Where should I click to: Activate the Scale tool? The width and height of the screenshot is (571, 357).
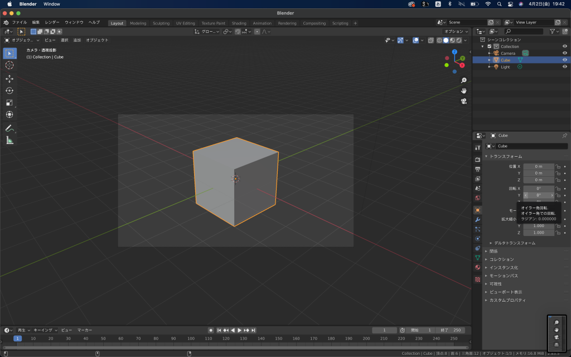[9, 103]
